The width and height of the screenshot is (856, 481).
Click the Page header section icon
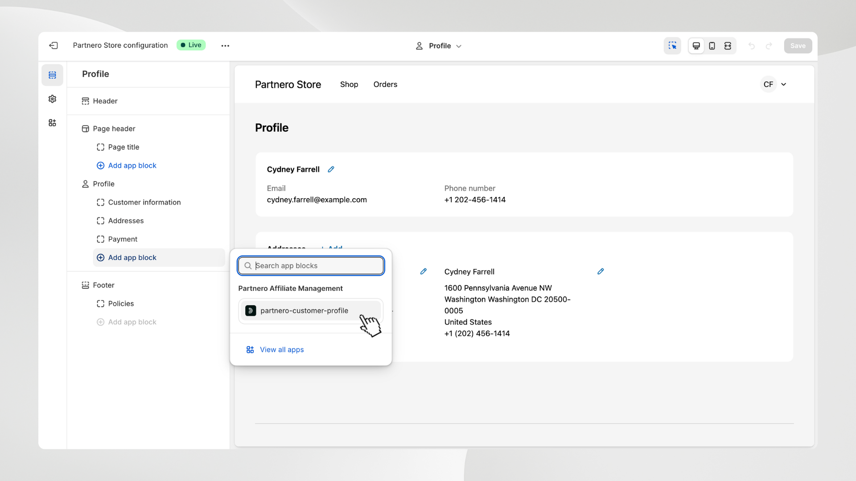[x=85, y=129]
